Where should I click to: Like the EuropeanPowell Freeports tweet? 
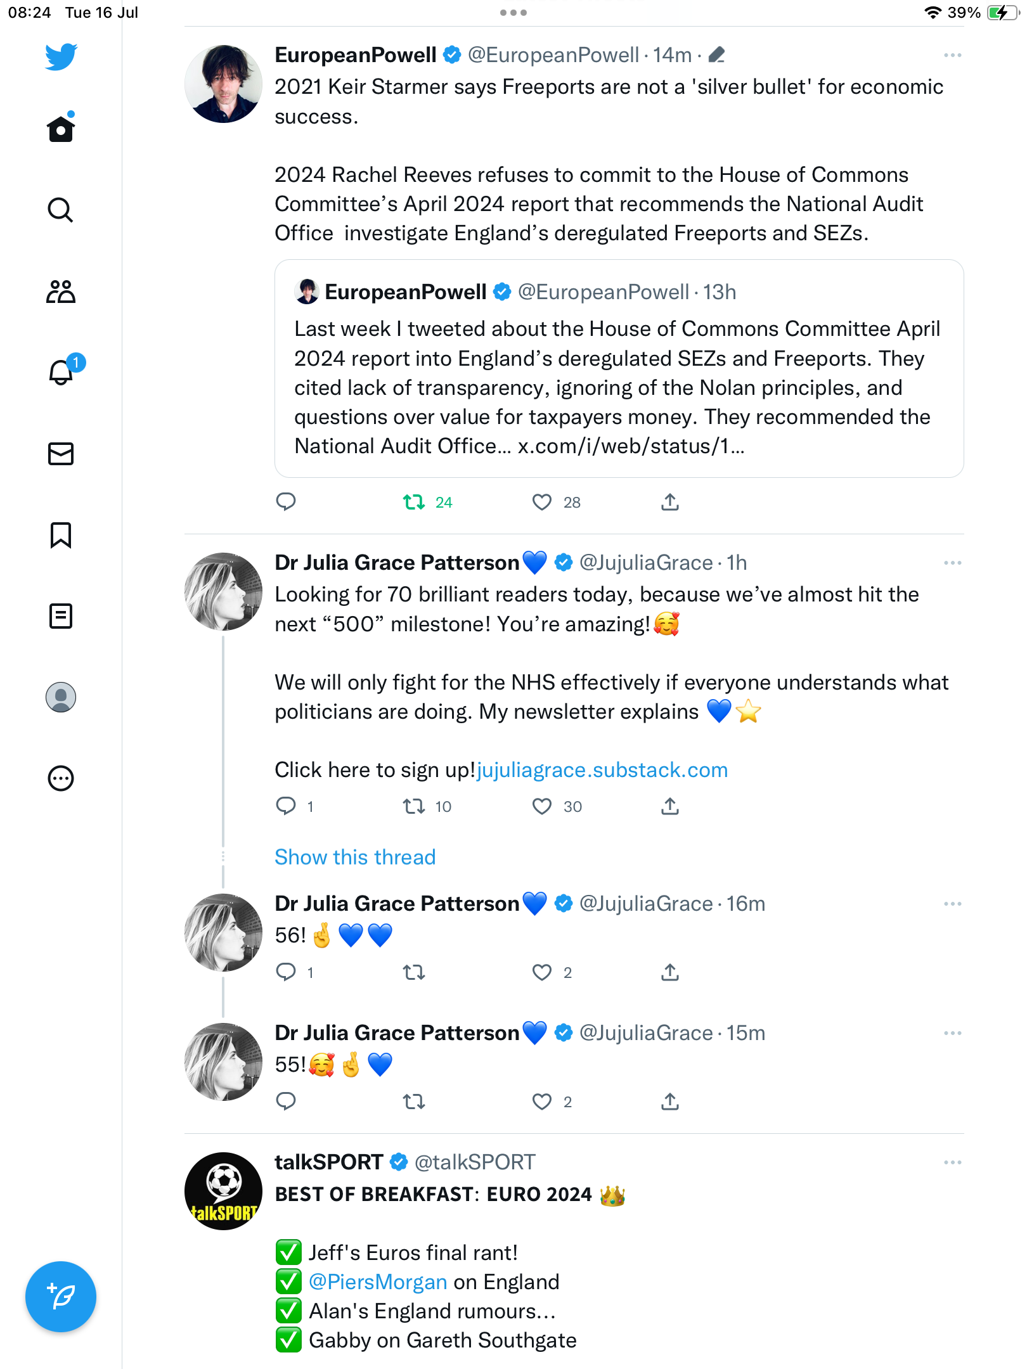(542, 503)
